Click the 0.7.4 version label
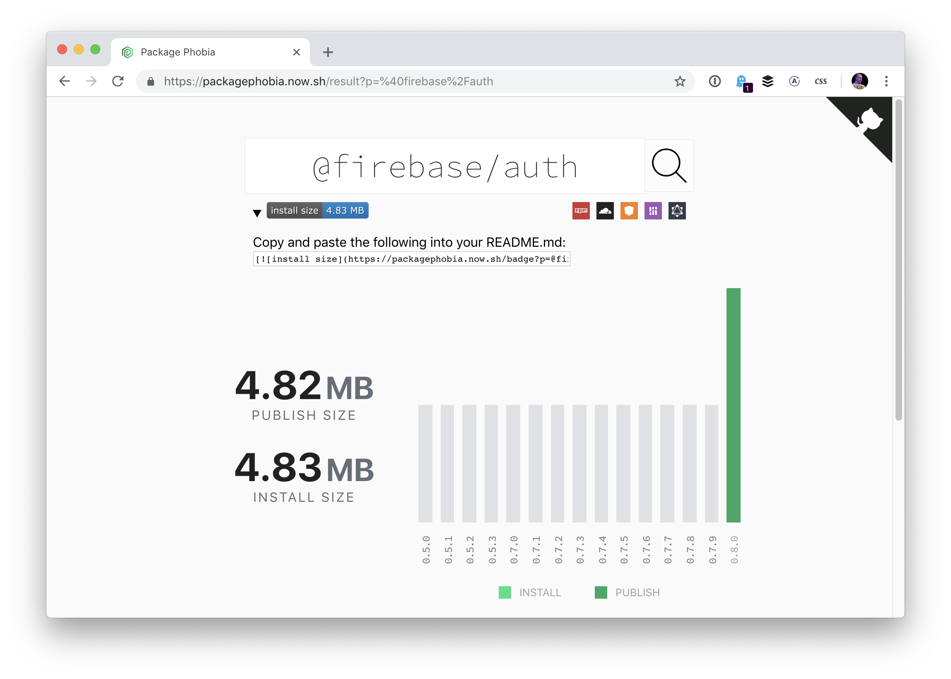Image resolution: width=951 pixels, height=679 pixels. click(x=602, y=550)
